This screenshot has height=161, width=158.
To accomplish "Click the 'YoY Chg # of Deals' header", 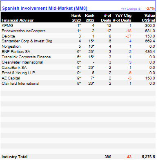I will coord(122,18).
